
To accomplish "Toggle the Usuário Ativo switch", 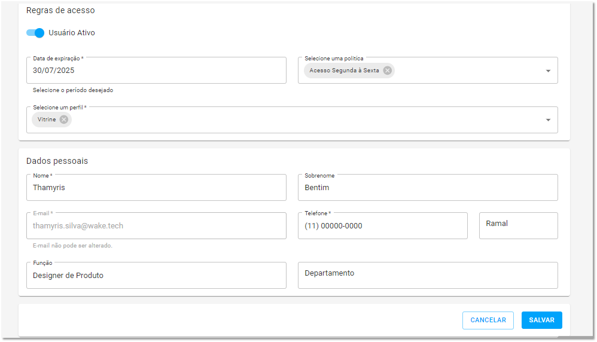I will 35,33.
